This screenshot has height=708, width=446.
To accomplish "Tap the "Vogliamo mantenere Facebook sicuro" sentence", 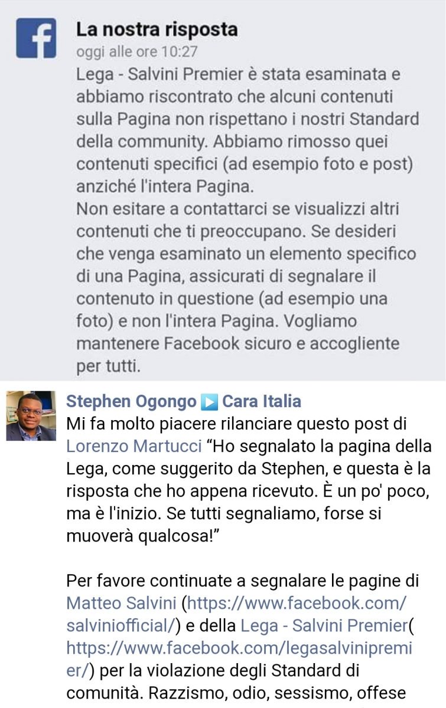I will click(x=238, y=332).
